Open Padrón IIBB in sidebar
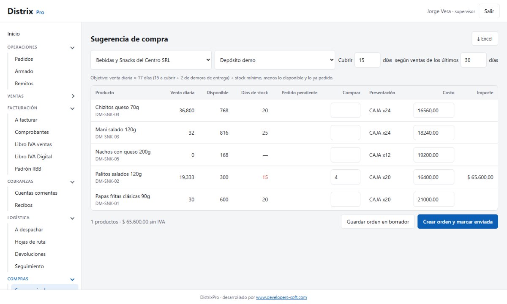This screenshot has width=507, height=304. tap(28, 169)
